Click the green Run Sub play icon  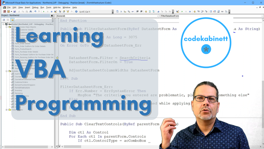point(44,12)
